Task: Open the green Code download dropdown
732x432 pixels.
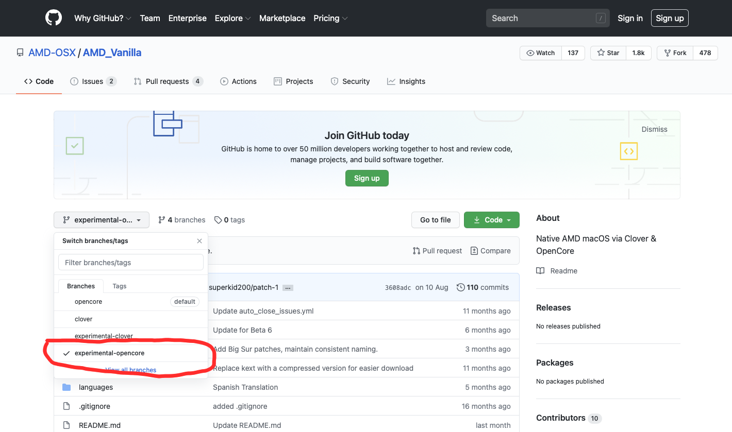Action: (x=492, y=220)
